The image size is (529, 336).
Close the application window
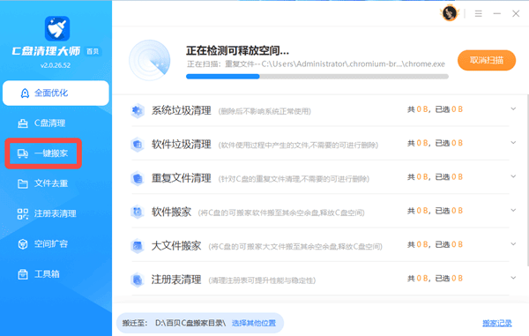(516, 13)
